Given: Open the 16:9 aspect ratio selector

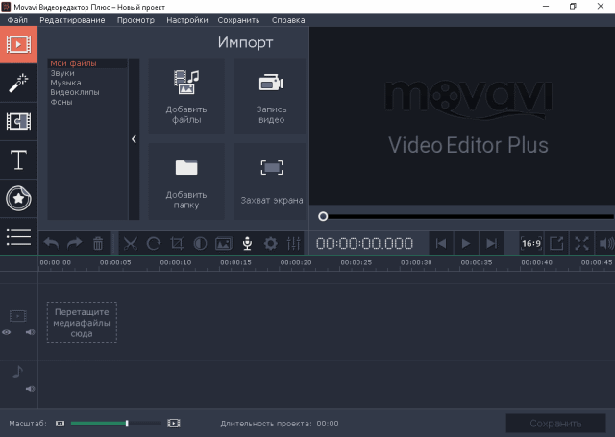Looking at the screenshot, I should 530,244.
